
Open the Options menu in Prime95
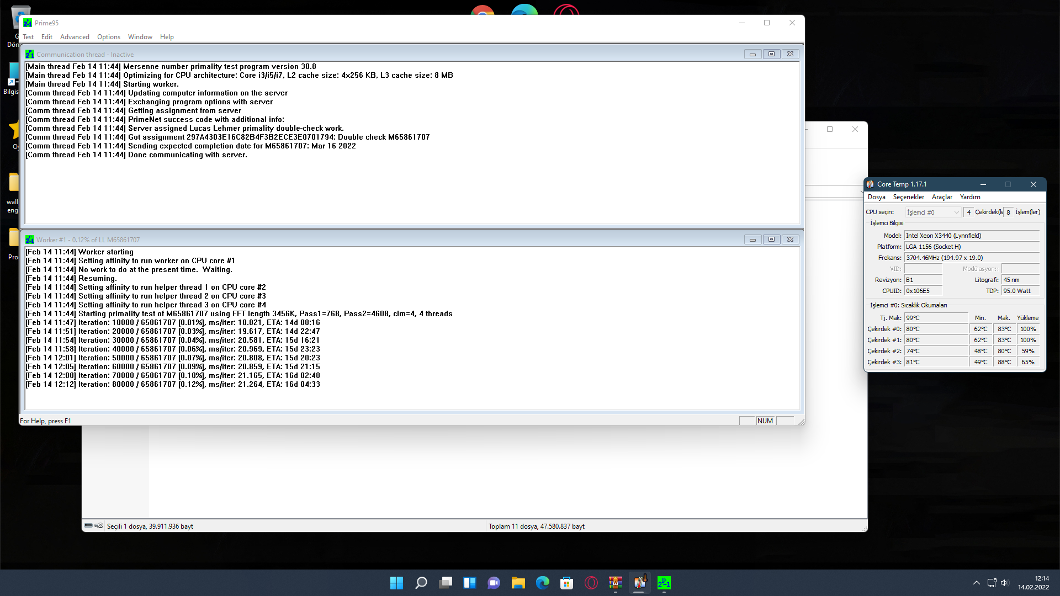[108, 37]
